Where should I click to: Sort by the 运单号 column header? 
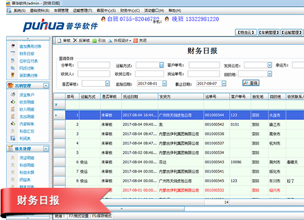tap(216, 97)
